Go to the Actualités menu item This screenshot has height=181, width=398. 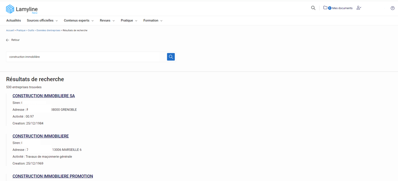pos(13,20)
